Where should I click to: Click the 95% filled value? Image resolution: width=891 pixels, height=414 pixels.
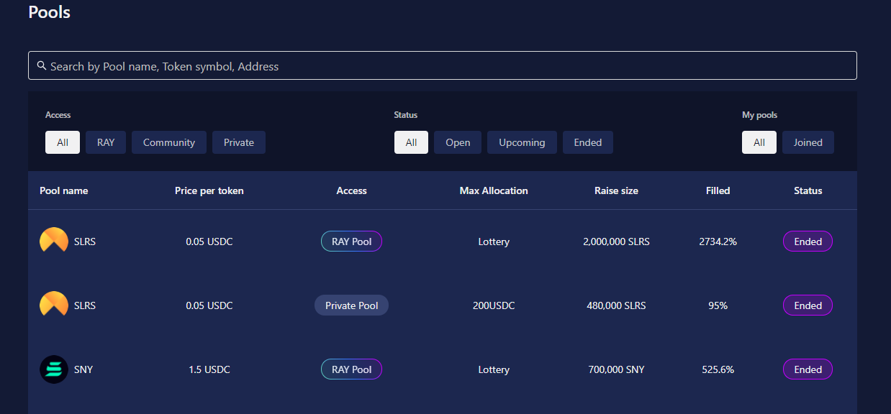tap(718, 305)
